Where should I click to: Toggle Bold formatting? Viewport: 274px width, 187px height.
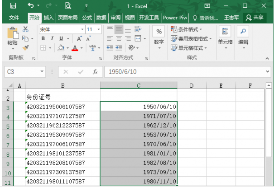pos(43,38)
